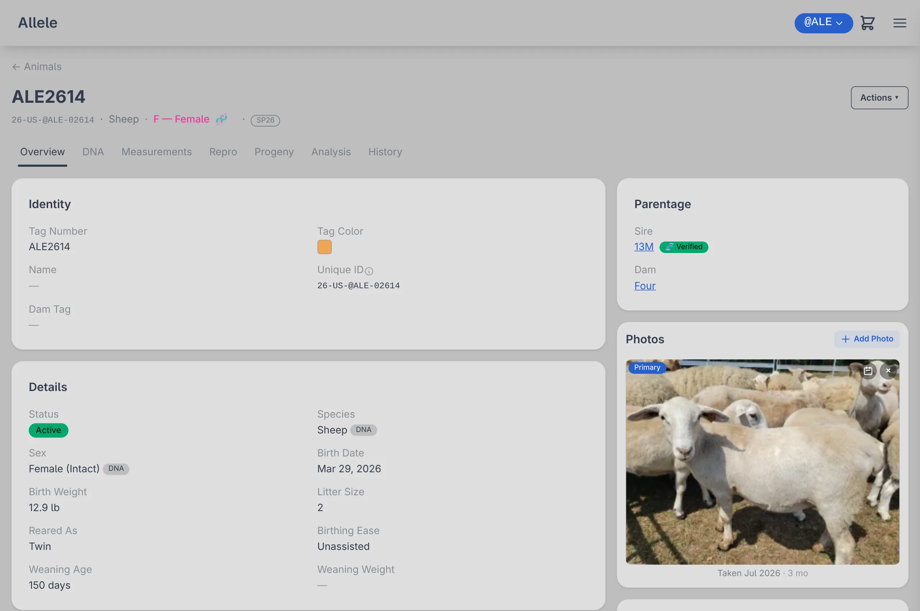920x611 pixels.
Task: Open the primary sheep photo thumbnail
Action: point(762,462)
